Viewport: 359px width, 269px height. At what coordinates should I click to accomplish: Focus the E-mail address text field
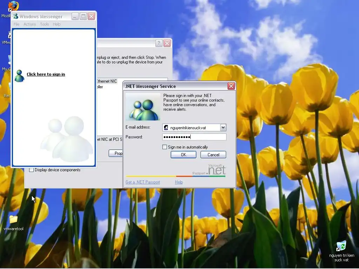[x=195, y=127]
